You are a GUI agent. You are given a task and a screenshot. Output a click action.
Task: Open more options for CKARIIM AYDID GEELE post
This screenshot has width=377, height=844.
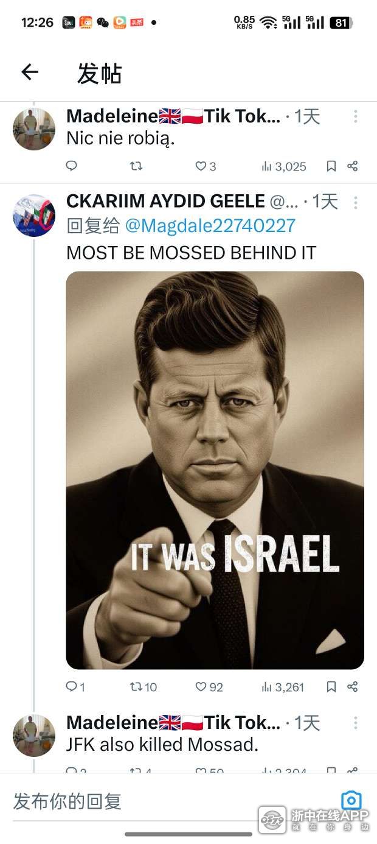[356, 202]
